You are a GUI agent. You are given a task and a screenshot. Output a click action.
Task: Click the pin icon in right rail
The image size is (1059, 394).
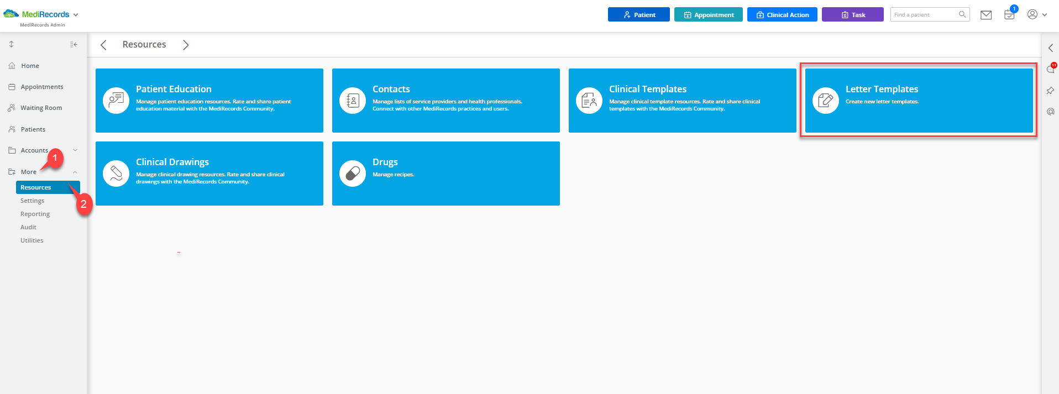coord(1051,91)
